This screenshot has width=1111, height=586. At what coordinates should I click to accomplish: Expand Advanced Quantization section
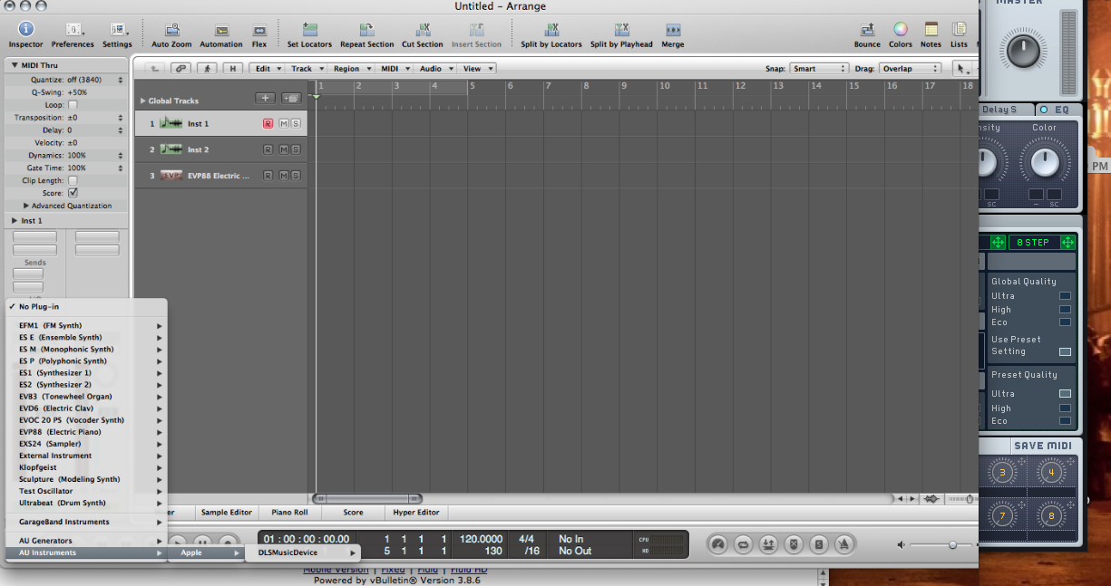(x=26, y=206)
